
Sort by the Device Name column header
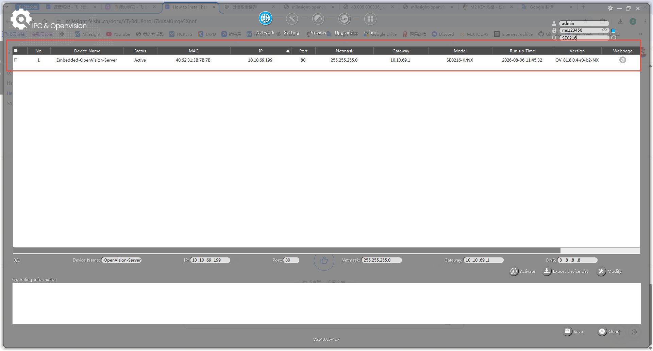point(87,51)
